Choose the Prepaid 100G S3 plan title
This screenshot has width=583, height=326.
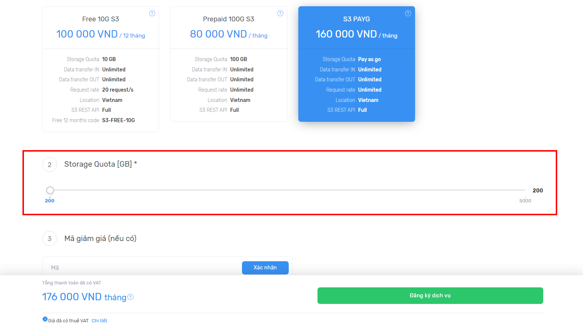pyautogui.click(x=228, y=19)
